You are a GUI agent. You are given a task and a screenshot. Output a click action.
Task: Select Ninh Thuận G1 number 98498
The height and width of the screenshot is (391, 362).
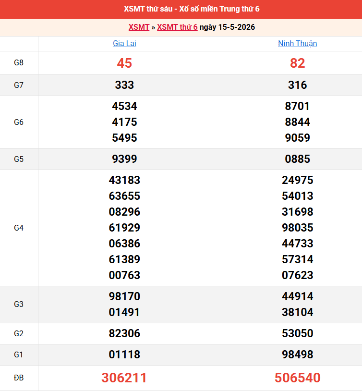(x=298, y=354)
